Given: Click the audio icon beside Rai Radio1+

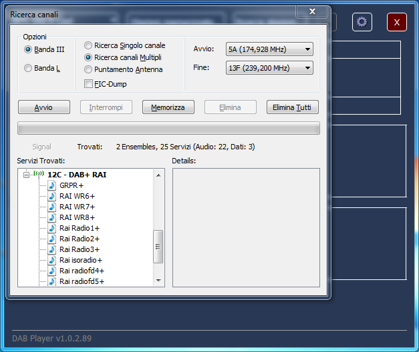Looking at the screenshot, I should [x=52, y=228].
